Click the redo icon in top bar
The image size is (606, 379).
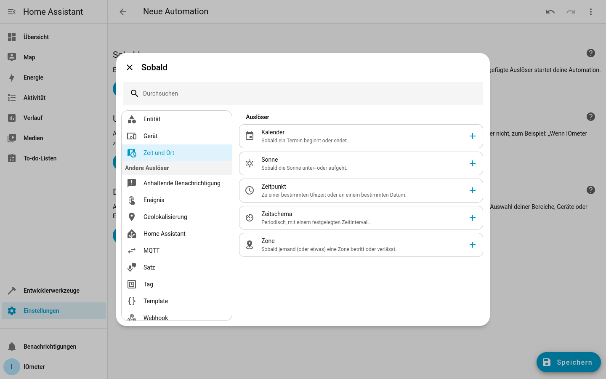point(571,12)
